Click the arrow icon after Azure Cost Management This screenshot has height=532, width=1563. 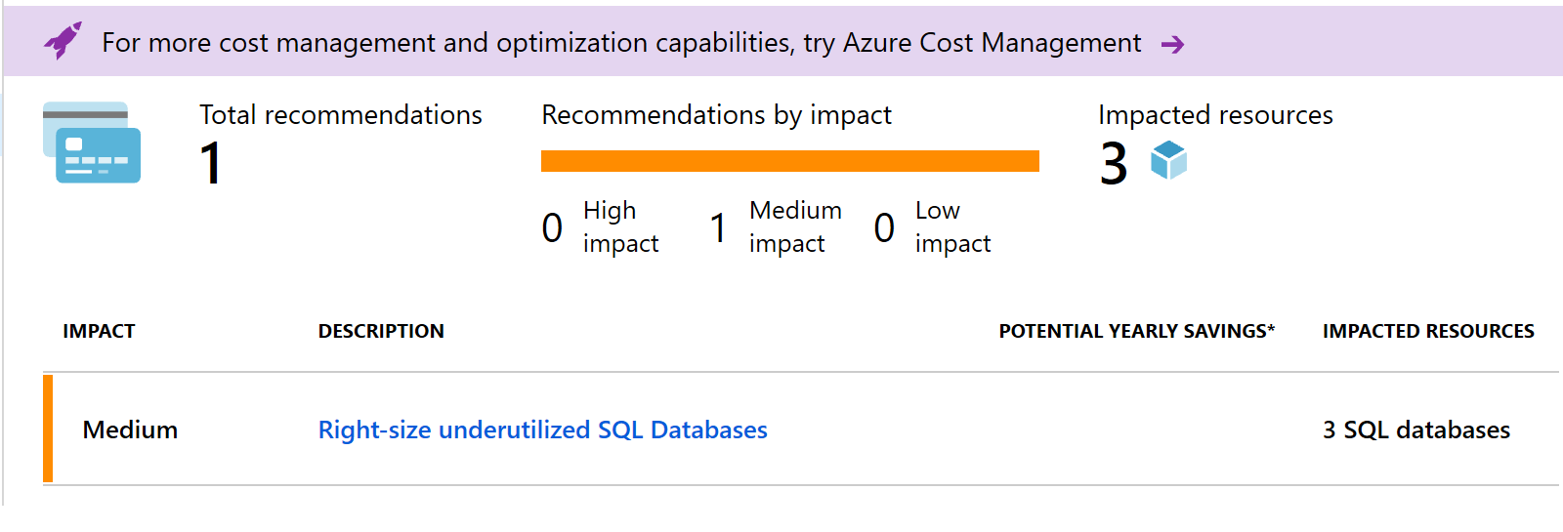tap(1172, 44)
